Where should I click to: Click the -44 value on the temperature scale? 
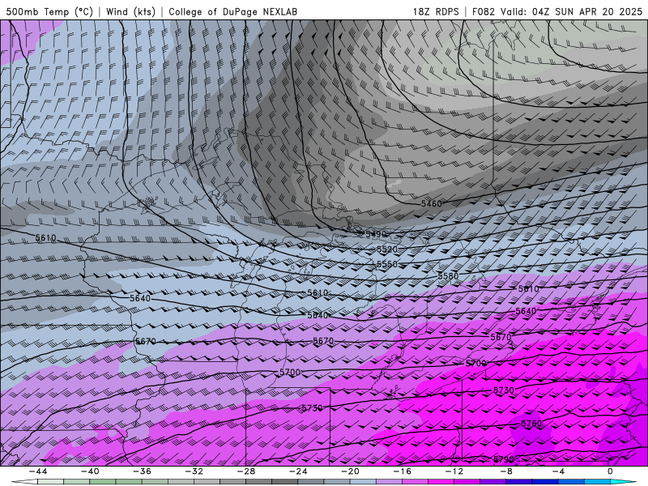pyautogui.click(x=37, y=471)
